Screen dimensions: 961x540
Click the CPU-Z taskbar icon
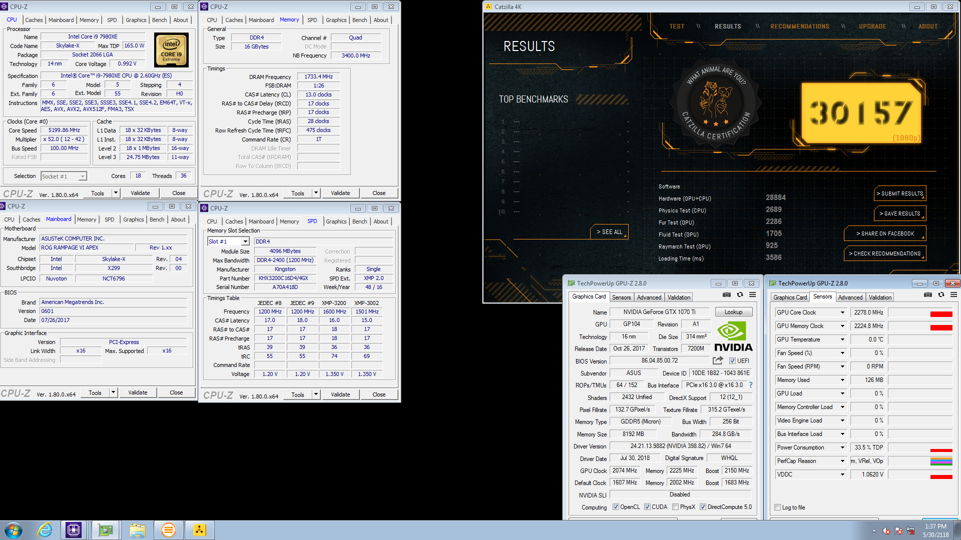[x=74, y=530]
